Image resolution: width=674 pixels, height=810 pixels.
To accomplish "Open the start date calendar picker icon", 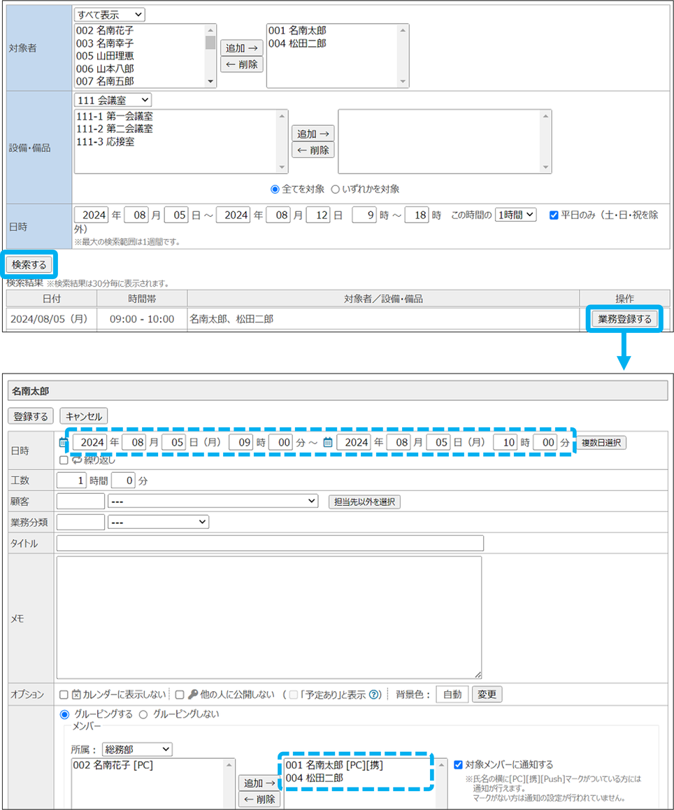I will click(63, 443).
